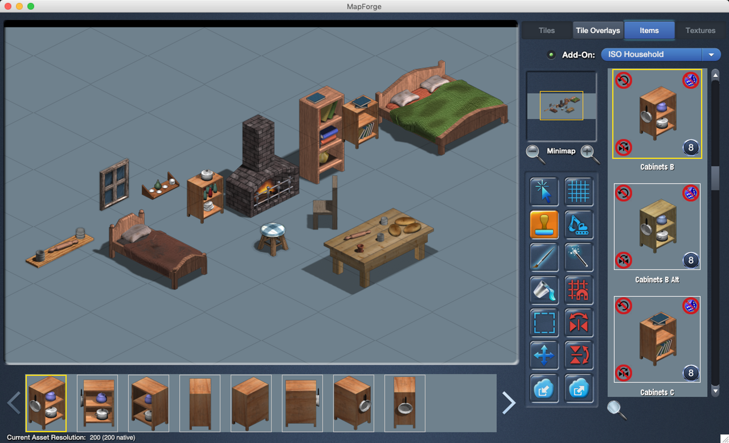Select the dashed marquee selection tool
This screenshot has width=729, height=443.
544,322
